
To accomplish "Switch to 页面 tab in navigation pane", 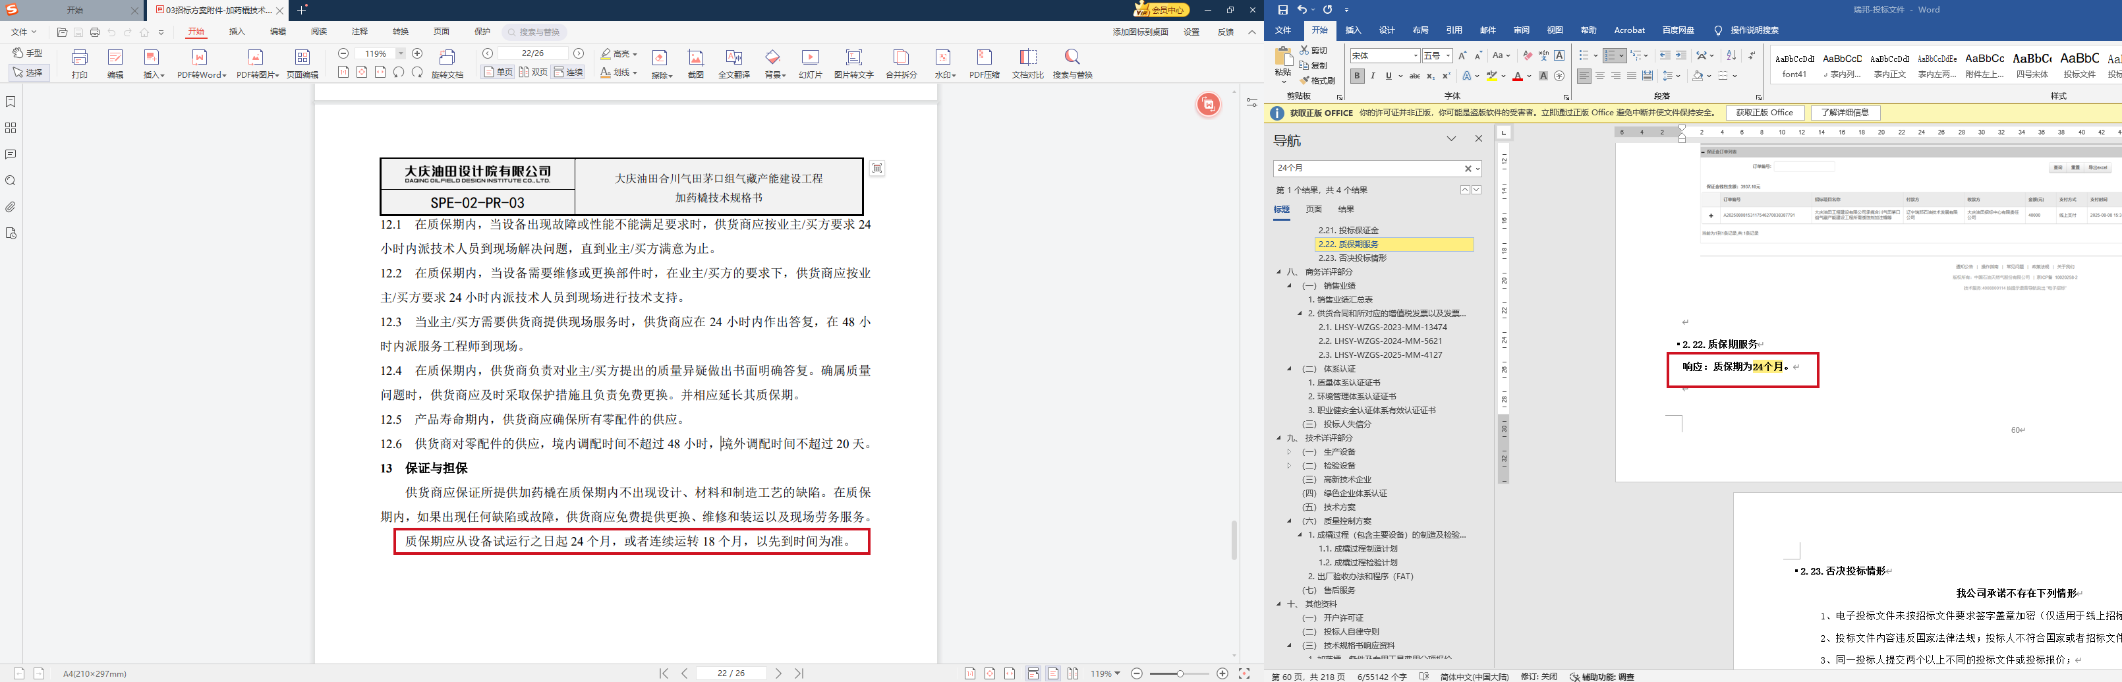I will (1314, 210).
